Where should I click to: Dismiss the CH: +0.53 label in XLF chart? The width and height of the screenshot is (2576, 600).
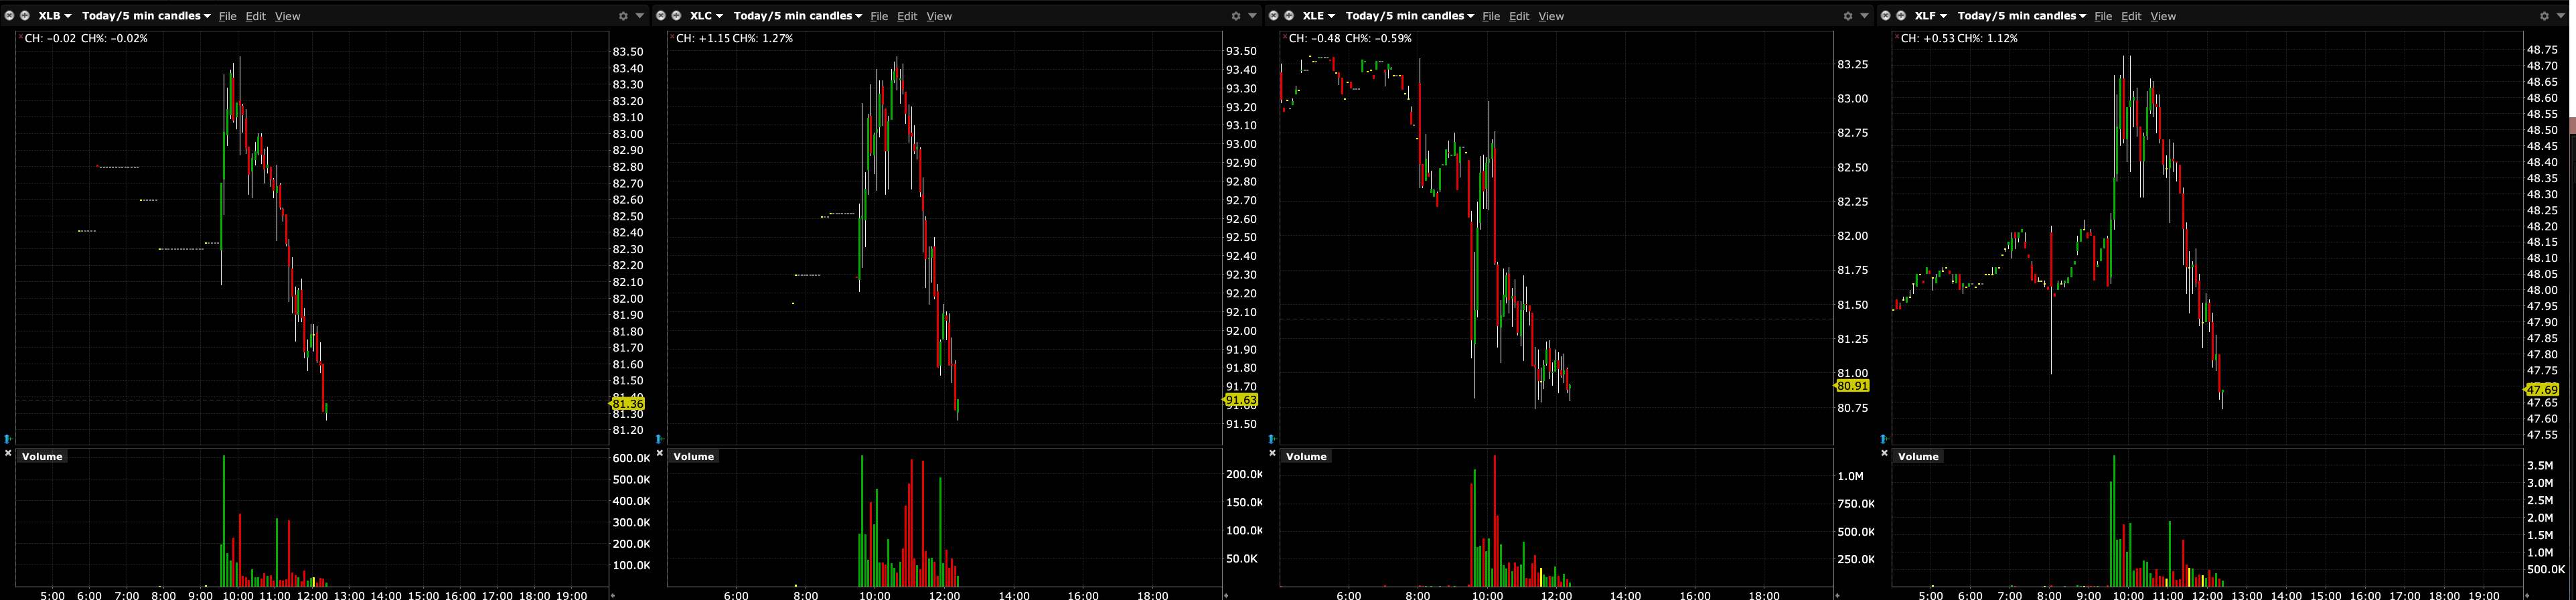click(1896, 36)
